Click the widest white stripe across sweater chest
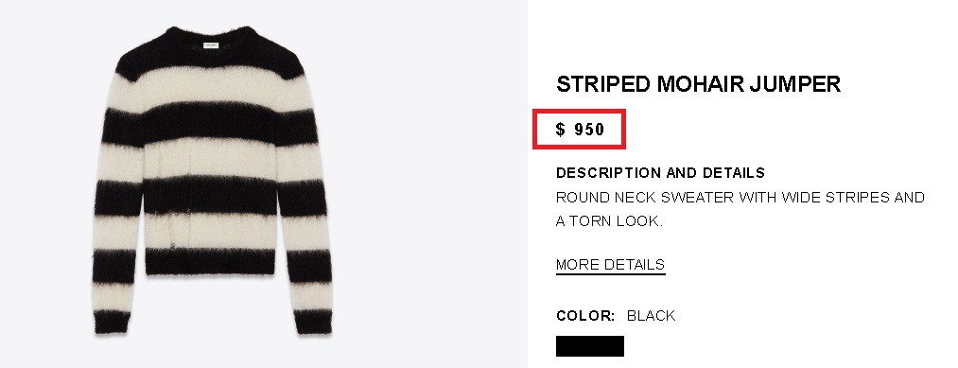 click(x=211, y=89)
